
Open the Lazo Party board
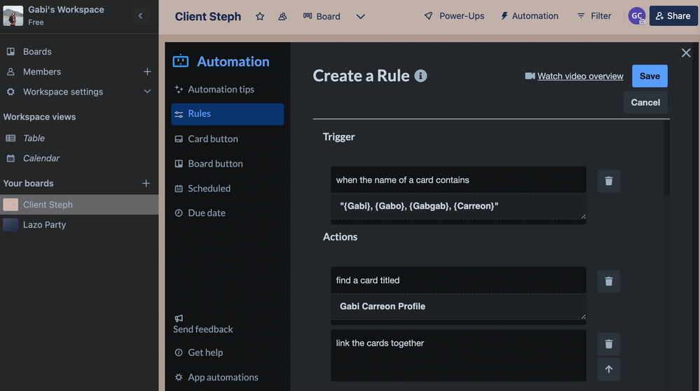click(44, 225)
